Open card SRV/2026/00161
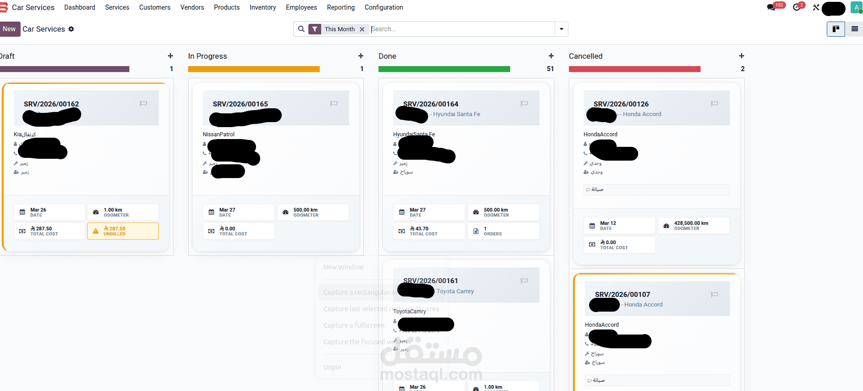Viewport: 863px width, 391px height. click(466, 326)
